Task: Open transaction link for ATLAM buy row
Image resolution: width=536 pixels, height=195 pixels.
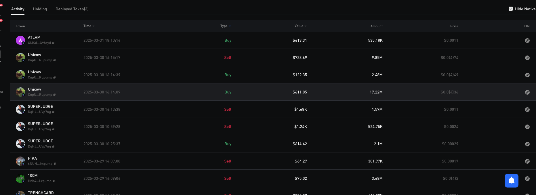Action: point(527,41)
